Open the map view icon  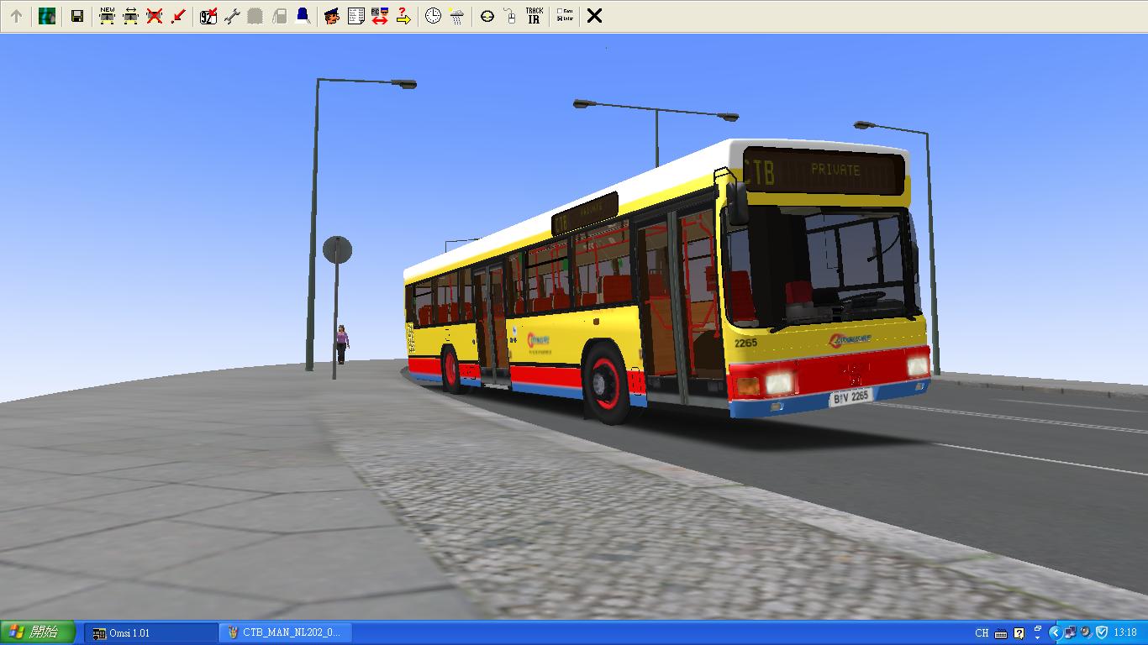[x=47, y=16]
